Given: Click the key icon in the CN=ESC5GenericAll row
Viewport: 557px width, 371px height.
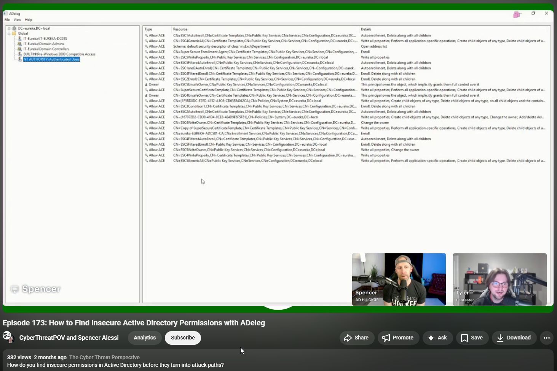Looking at the screenshot, I should 146,161.
